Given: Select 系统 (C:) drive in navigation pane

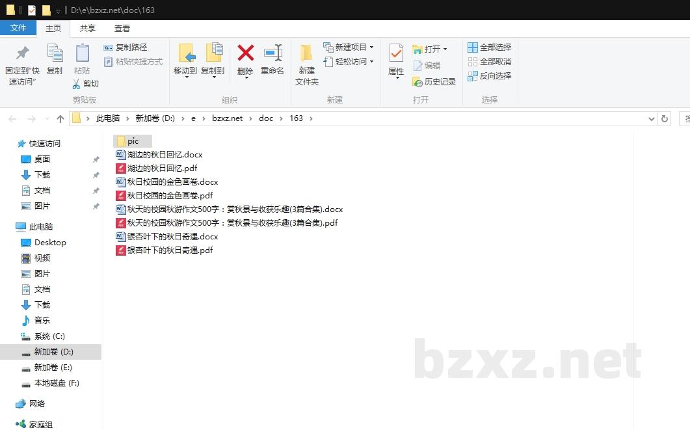Looking at the screenshot, I should click(49, 336).
